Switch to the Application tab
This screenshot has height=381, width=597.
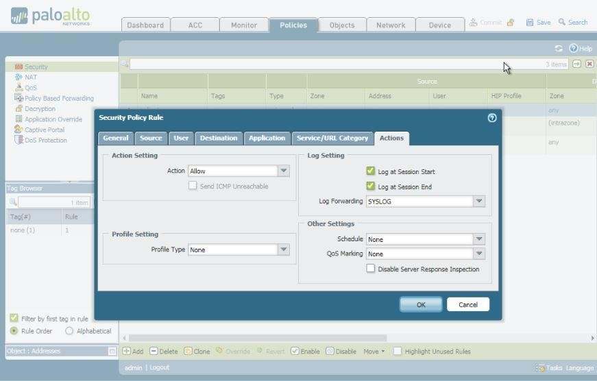tap(267, 138)
